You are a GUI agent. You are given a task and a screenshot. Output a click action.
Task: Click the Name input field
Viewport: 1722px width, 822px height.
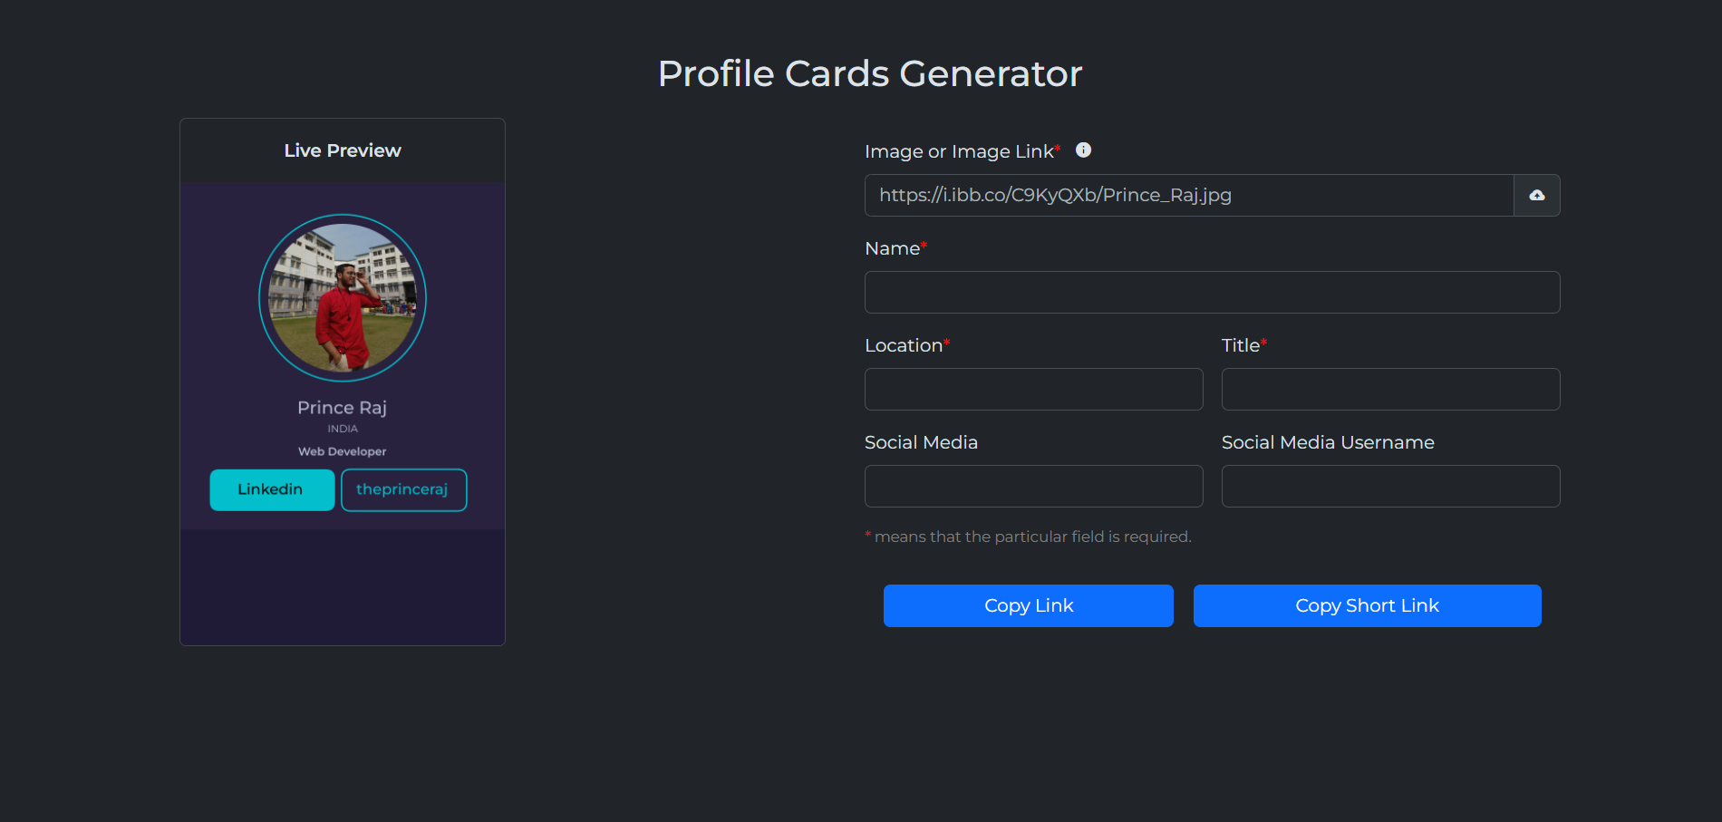(1212, 292)
